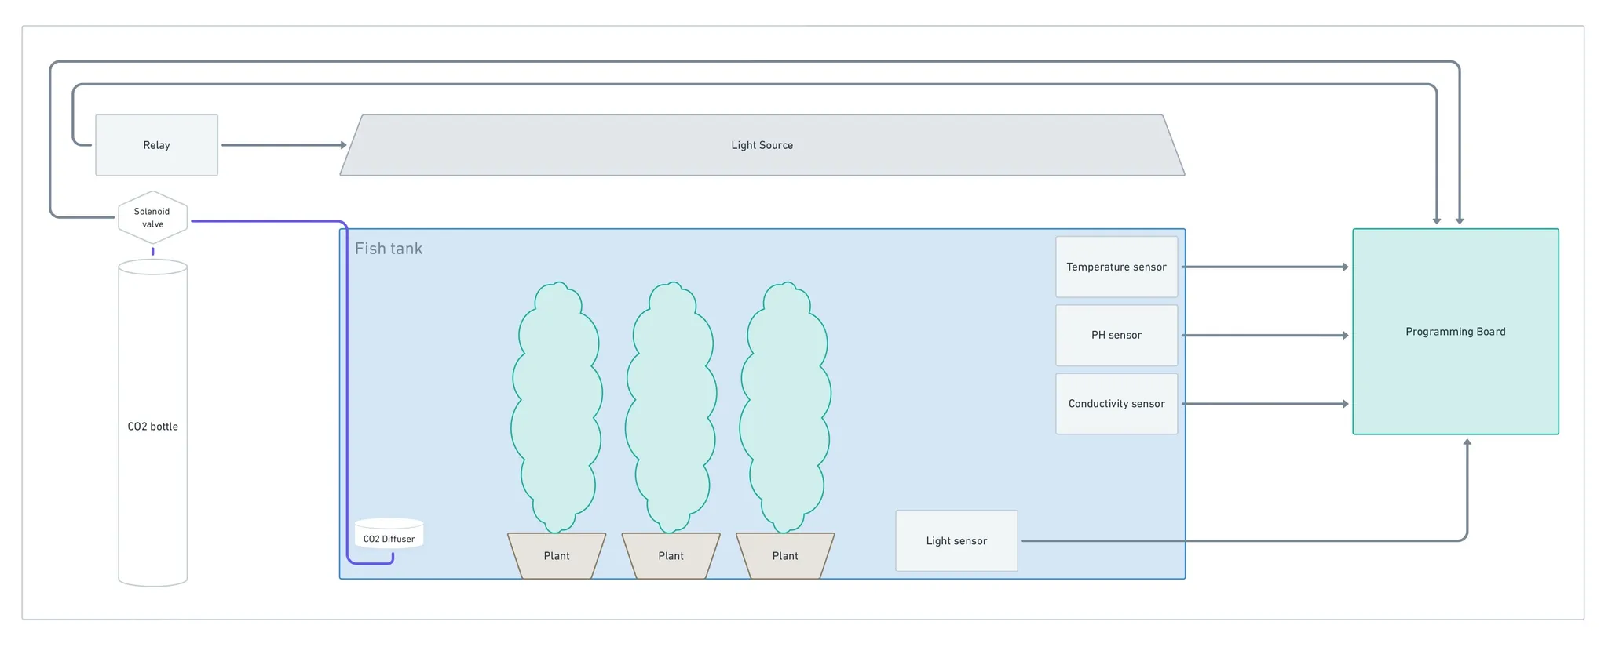
Task: Click the Fish tank title label
Action: pyautogui.click(x=388, y=249)
